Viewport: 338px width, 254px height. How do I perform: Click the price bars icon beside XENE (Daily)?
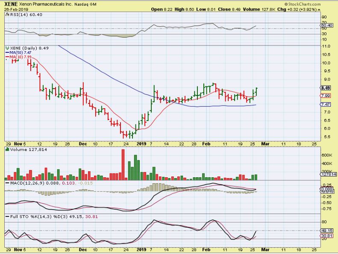point(7,48)
